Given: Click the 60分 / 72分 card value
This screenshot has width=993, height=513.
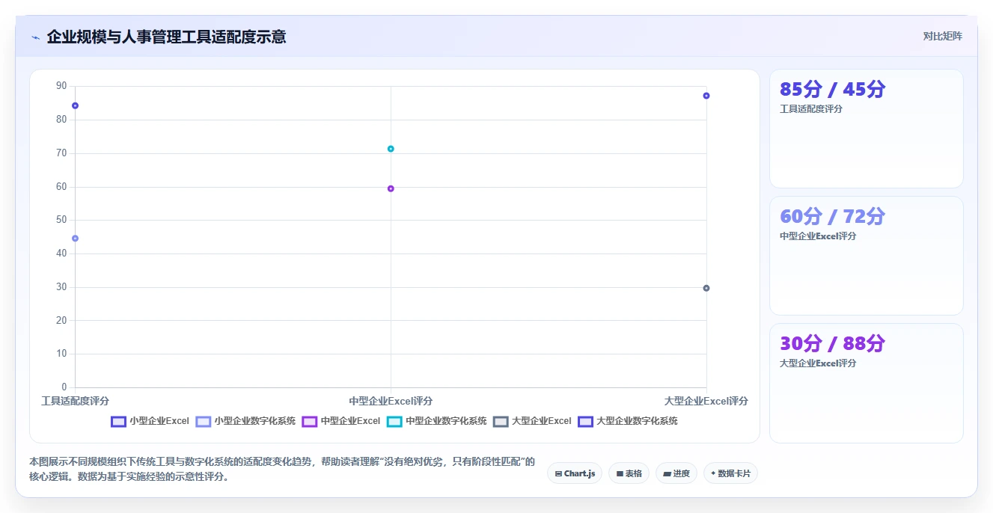Looking at the screenshot, I should 832,216.
